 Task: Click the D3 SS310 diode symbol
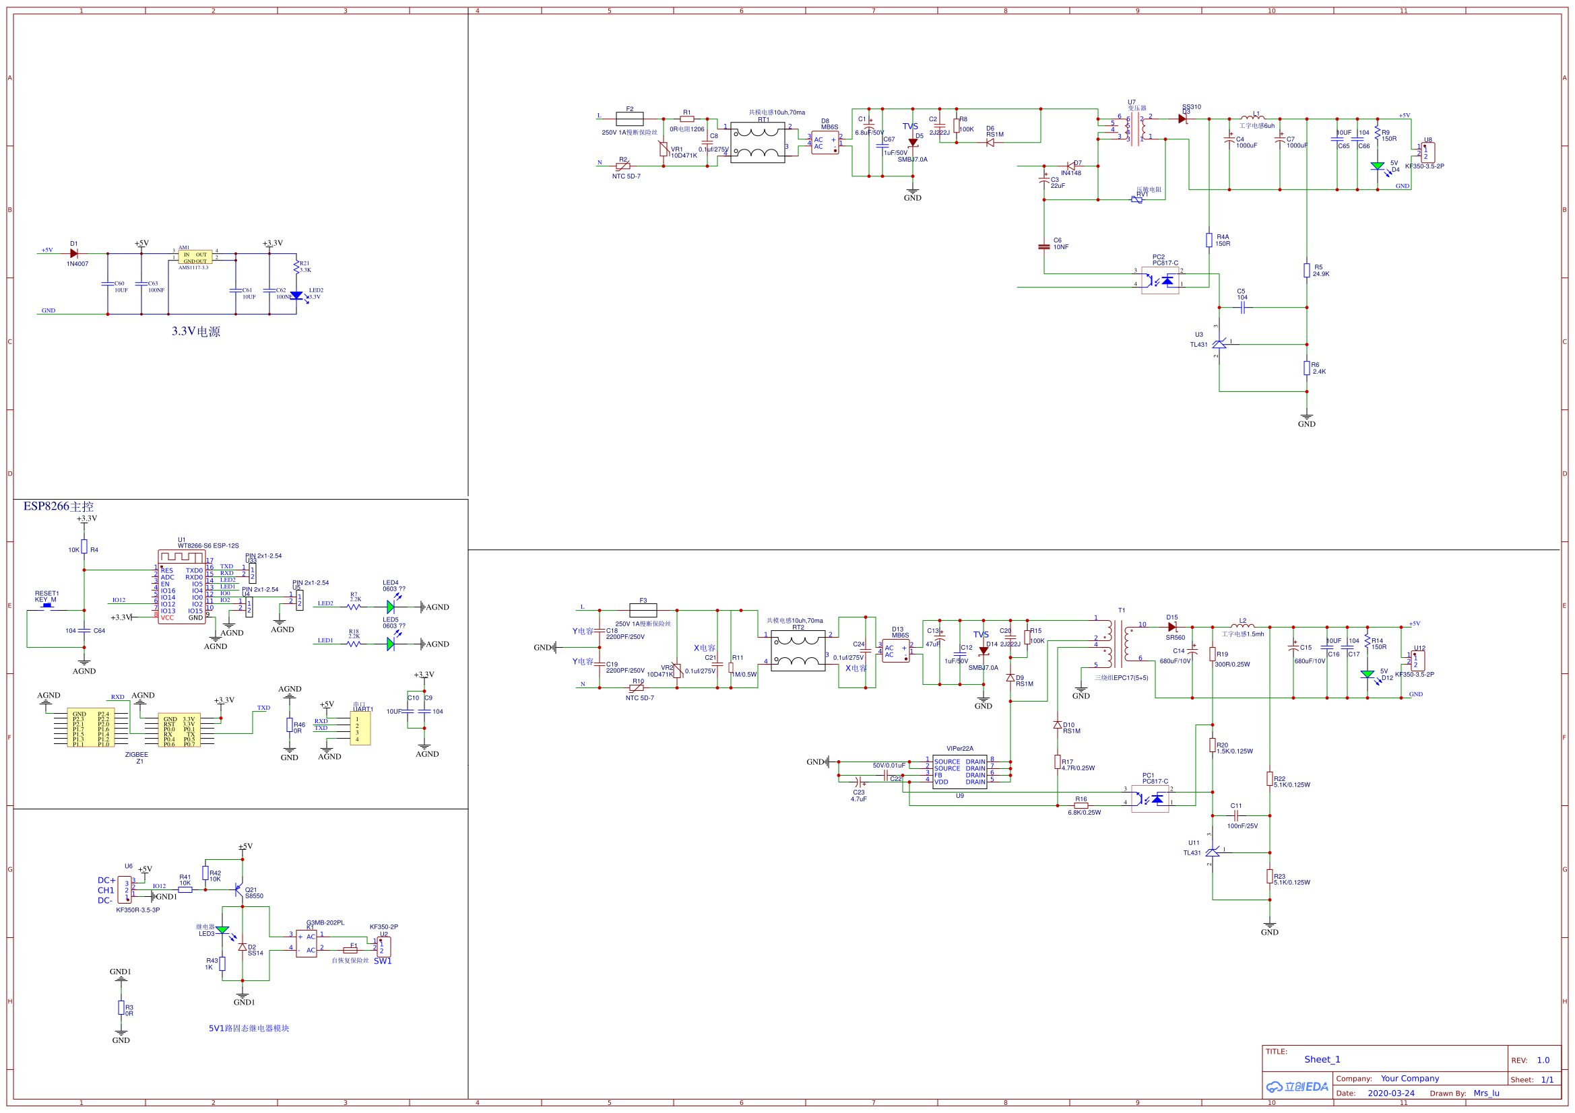coord(1182,119)
